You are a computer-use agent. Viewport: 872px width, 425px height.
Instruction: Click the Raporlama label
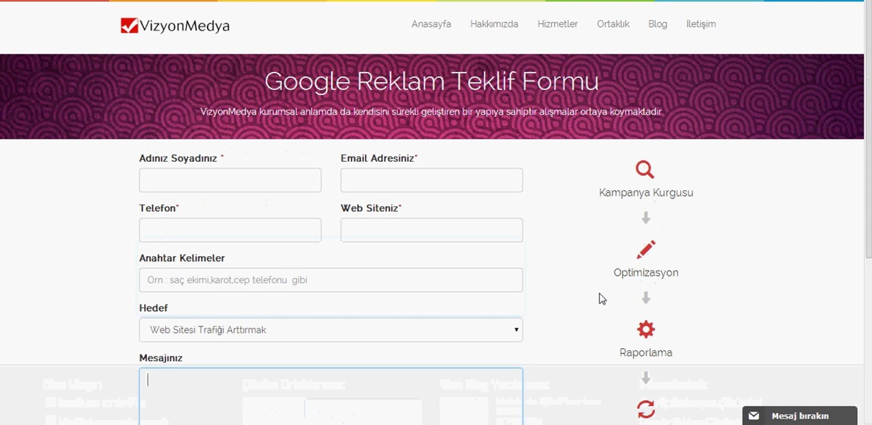[x=646, y=352]
